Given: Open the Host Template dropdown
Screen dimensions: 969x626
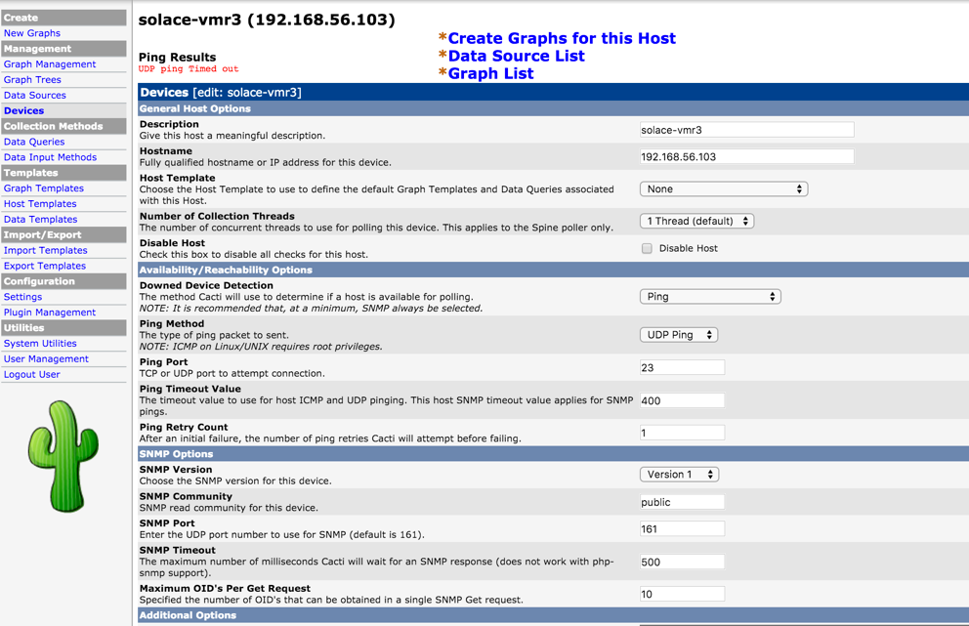Looking at the screenshot, I should click(723, 189).
